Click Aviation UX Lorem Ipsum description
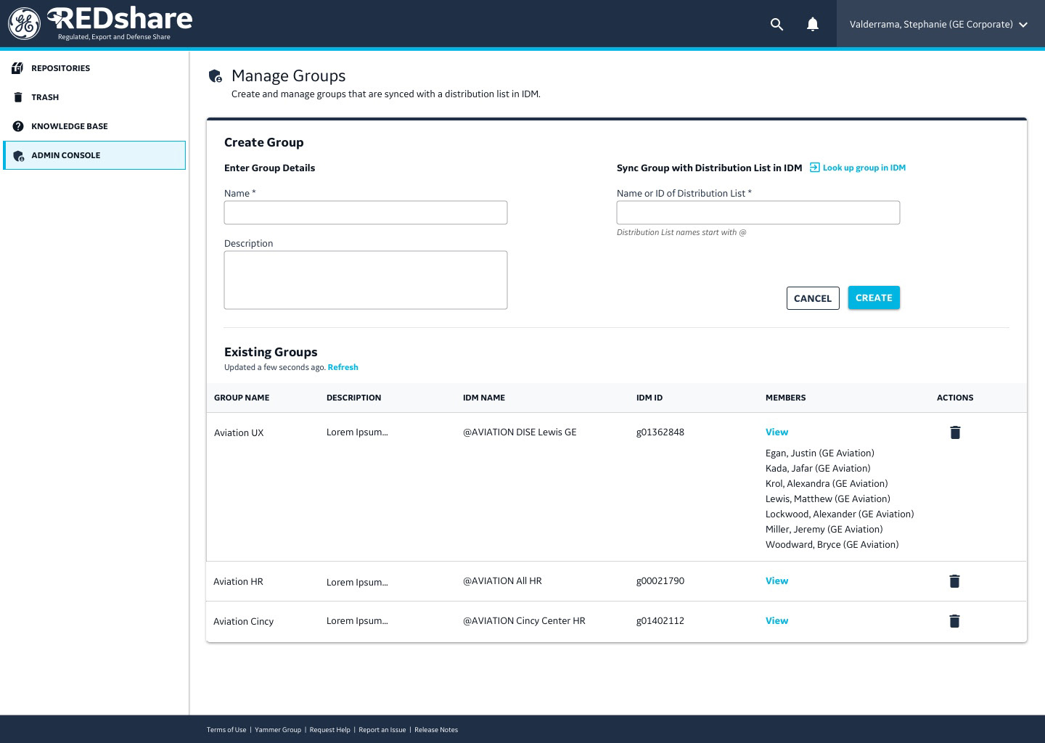This screenshot has height=743, width=1045. pyautogui.click(x=357, y=432)
